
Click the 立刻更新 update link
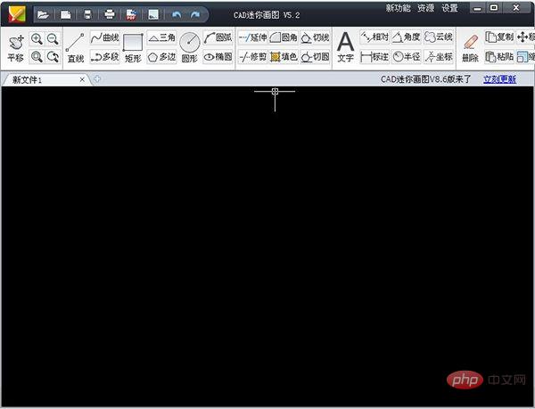(499, 79)
